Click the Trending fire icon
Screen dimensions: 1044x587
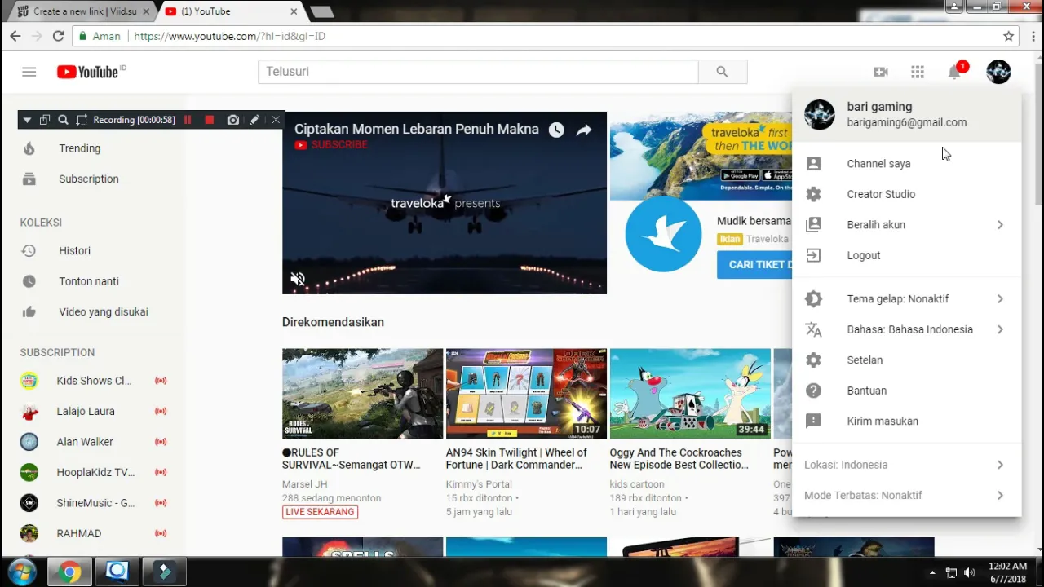[29, 148]
